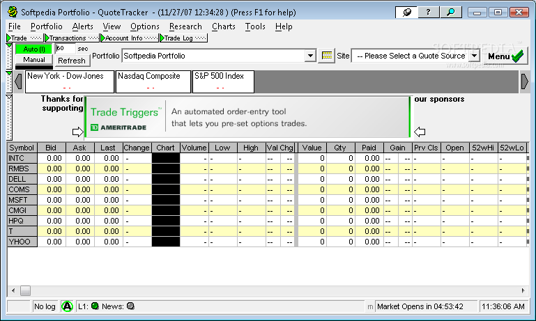
Task: Click the New York - Dow Jones index box
Action: coord(70,81)
